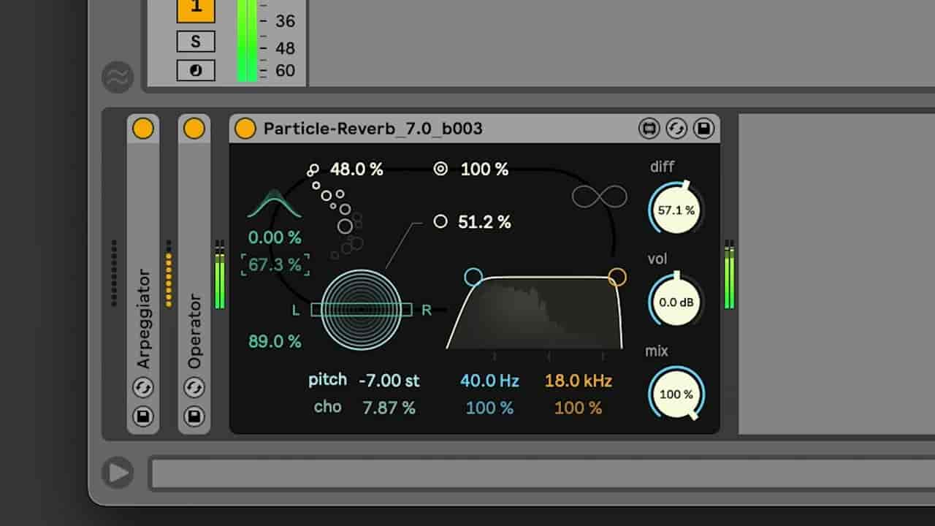
Task: Click the wave icon left of the mixer
Action: [x=118, y=77]
